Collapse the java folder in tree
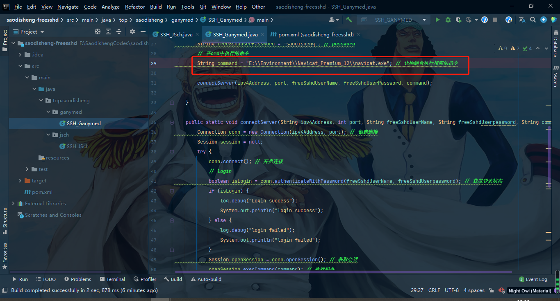560x301 pixels. pos(34,89)
